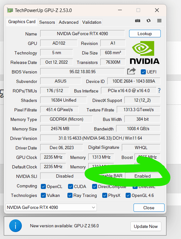Click the Resizable BAR value Enabled

click(143, 176)
